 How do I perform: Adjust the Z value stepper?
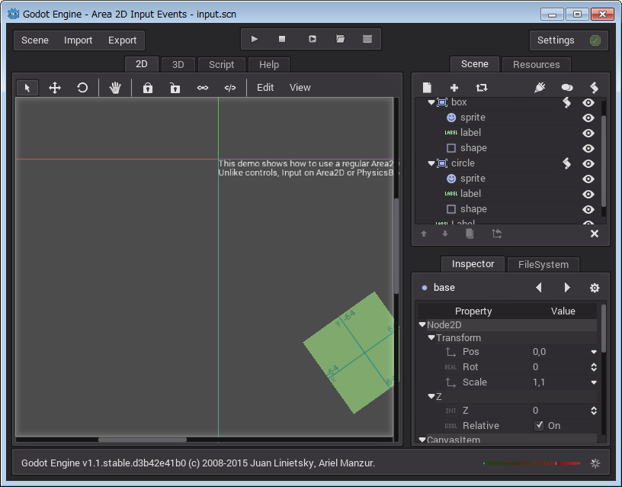[x=594, y=411]
